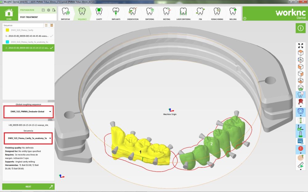The height and width of the screenshot is (192, 308).
Task: Open the Milling step
Action: click(233, 14)
